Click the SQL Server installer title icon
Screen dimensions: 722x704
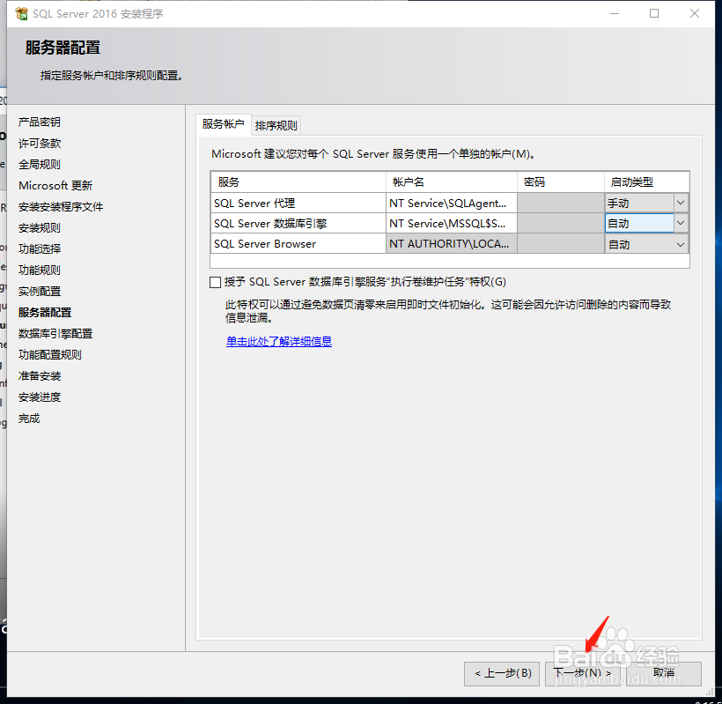(x=21, y=14)
